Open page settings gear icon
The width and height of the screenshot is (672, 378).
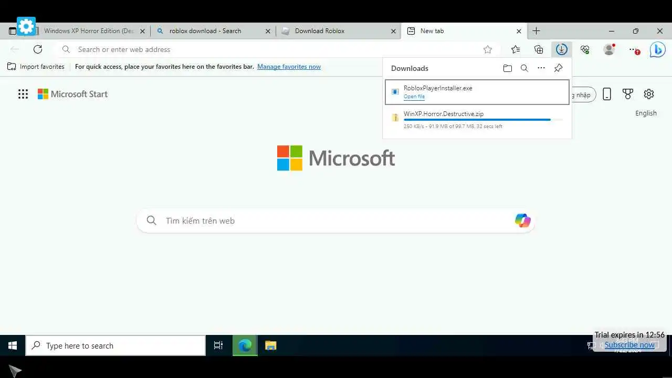pyautogui.click(x=649, y=94)
